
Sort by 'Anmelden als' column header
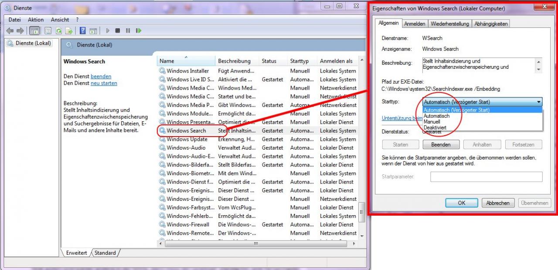click(337, 61)
